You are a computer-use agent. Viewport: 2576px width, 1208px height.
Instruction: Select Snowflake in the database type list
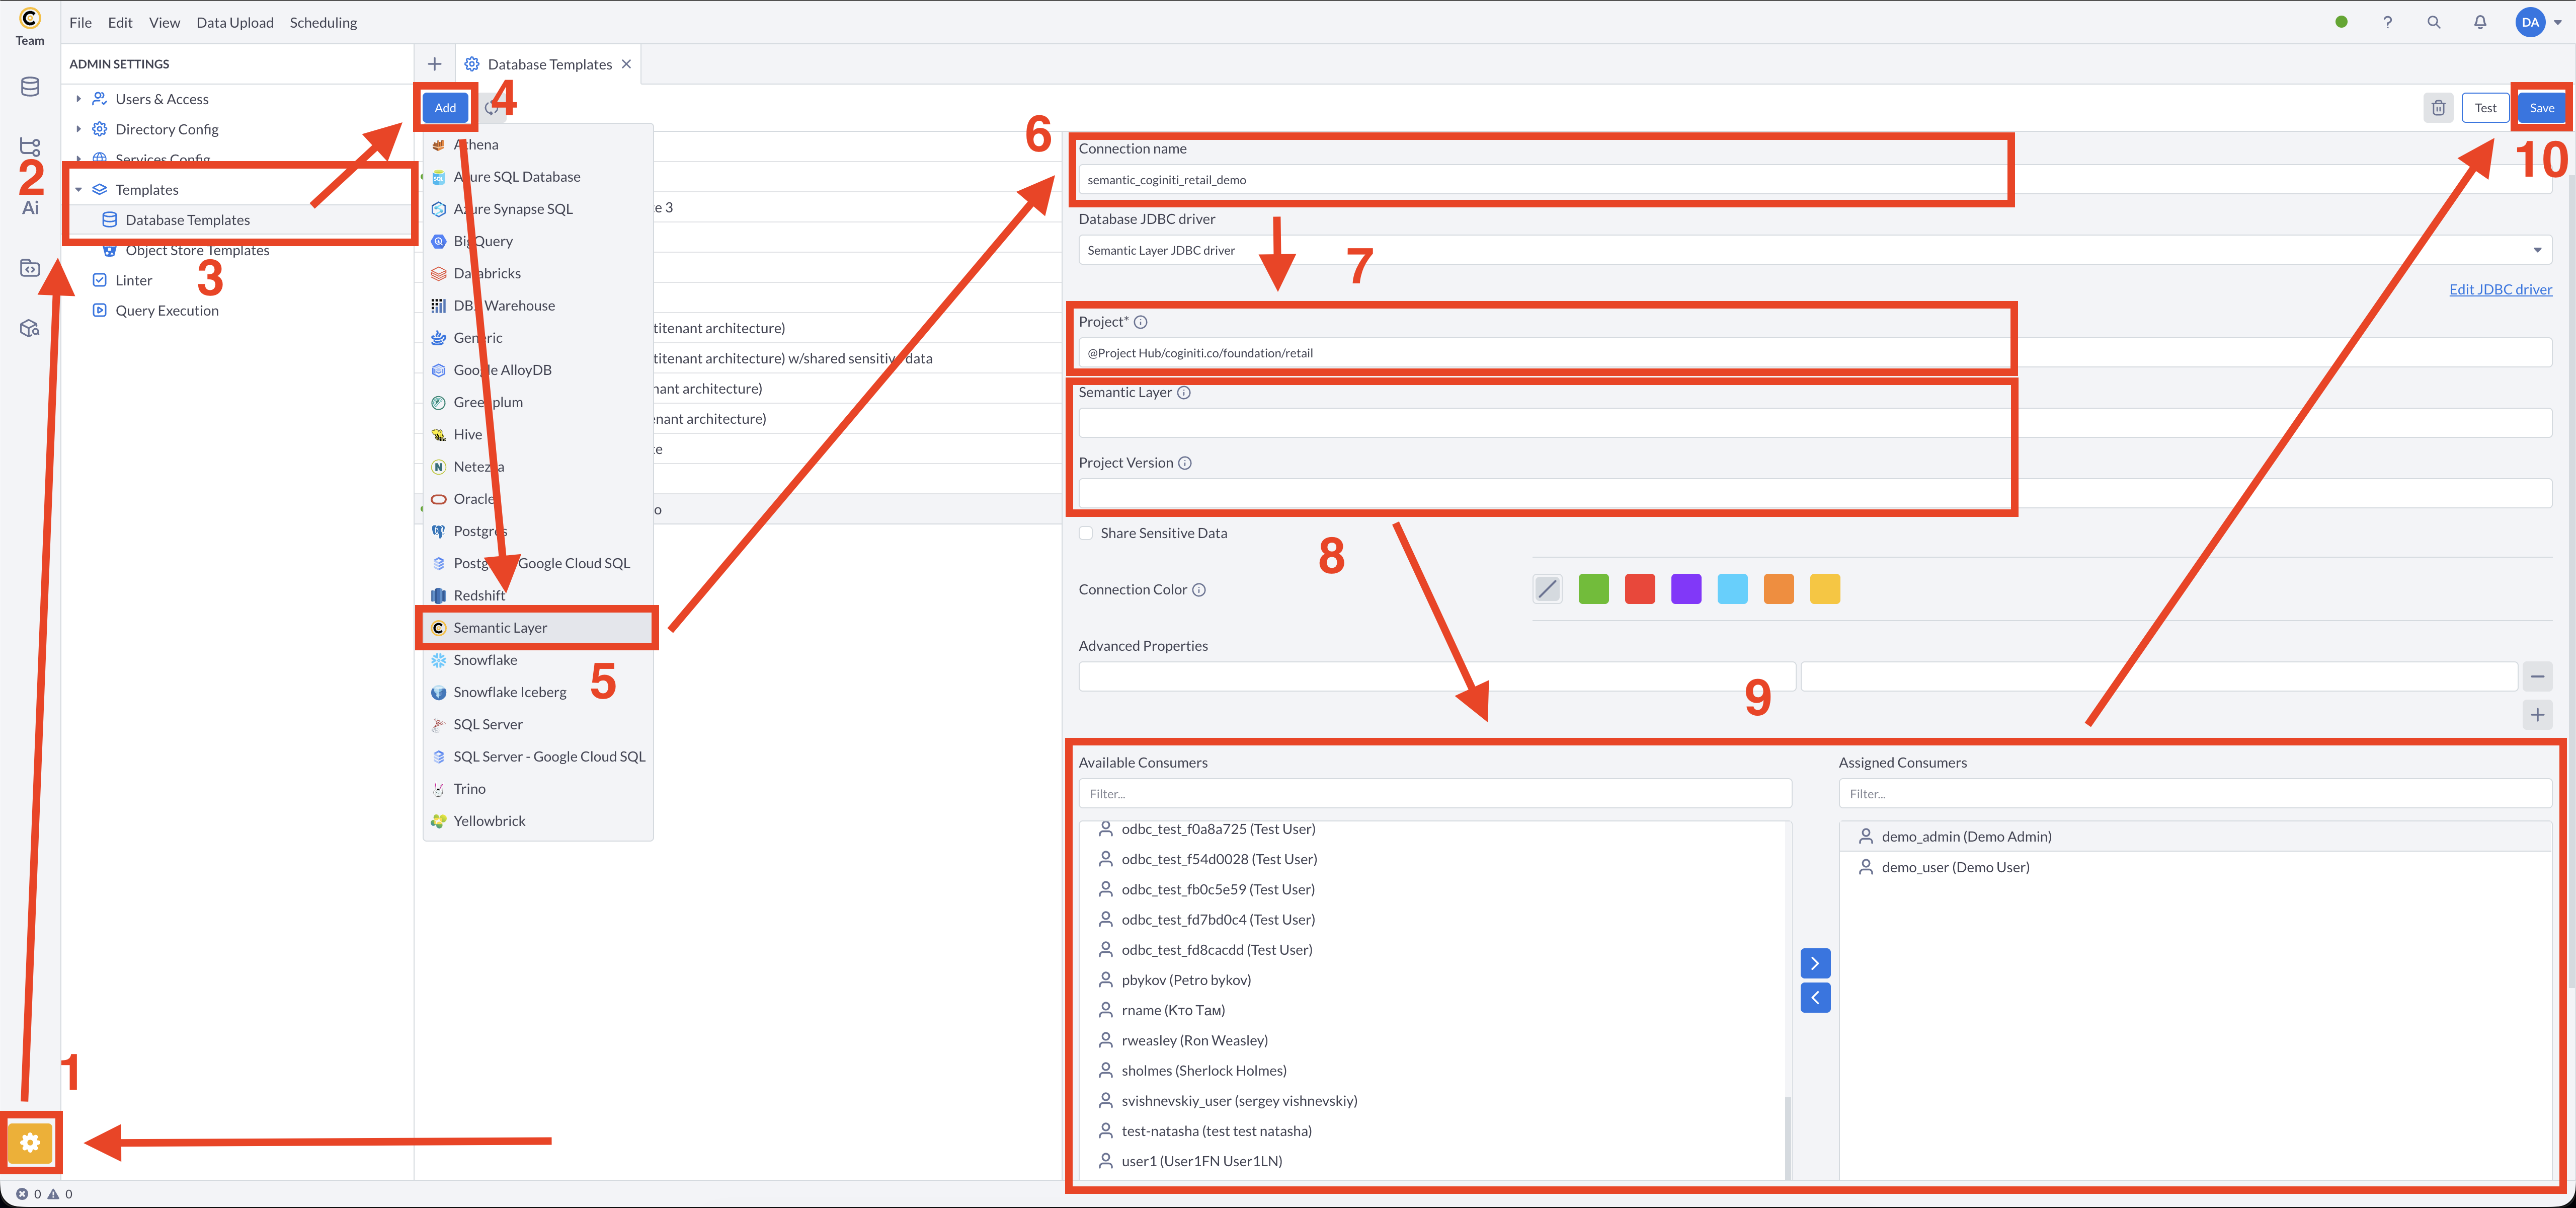(x=538, y=660)
